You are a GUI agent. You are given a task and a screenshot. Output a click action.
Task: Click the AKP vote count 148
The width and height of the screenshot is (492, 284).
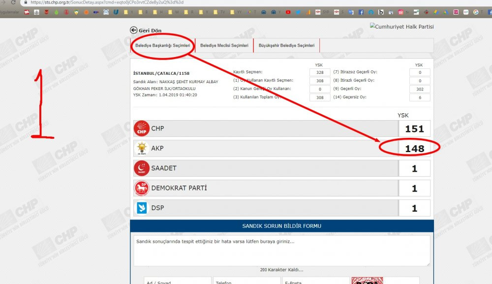(x=414, y=149)
